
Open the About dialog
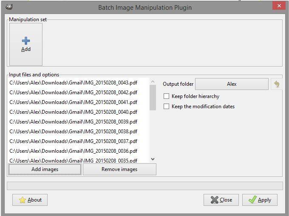point(30,200)
